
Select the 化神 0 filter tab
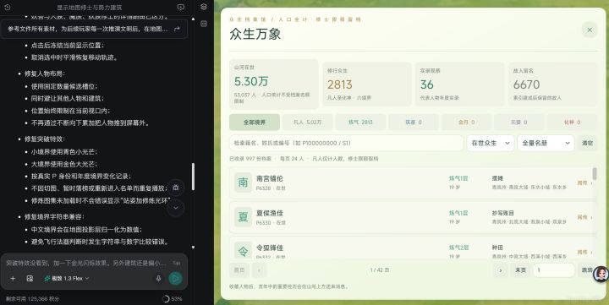tap(572, 123)
